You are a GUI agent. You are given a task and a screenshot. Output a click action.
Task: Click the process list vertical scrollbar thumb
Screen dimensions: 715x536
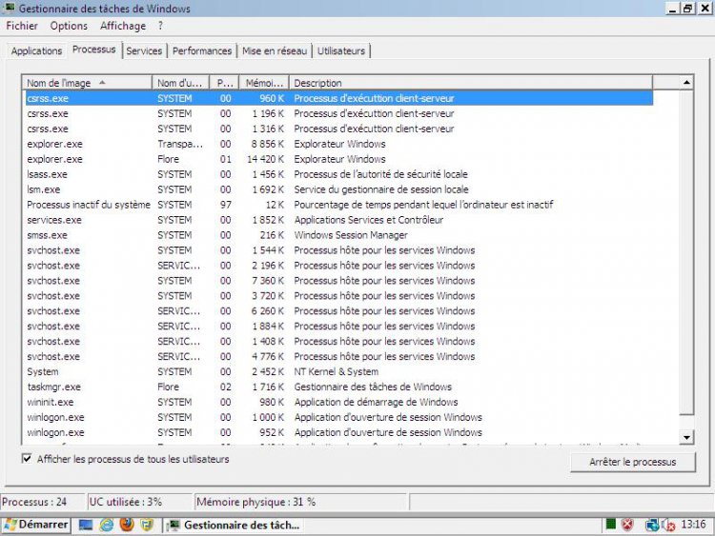[x=686, y=252]
